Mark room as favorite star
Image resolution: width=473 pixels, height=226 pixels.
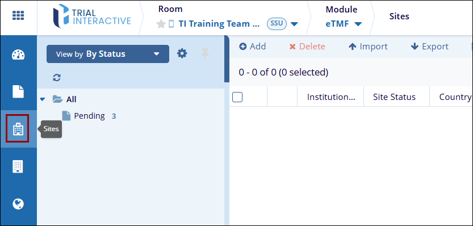point(161,24)
